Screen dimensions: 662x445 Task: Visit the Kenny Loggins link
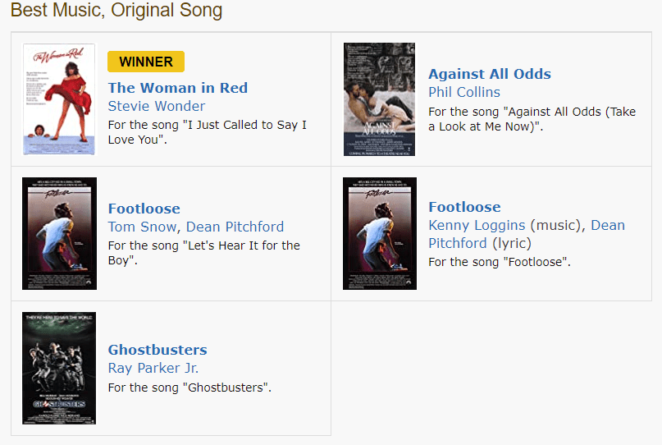point(477,225)
